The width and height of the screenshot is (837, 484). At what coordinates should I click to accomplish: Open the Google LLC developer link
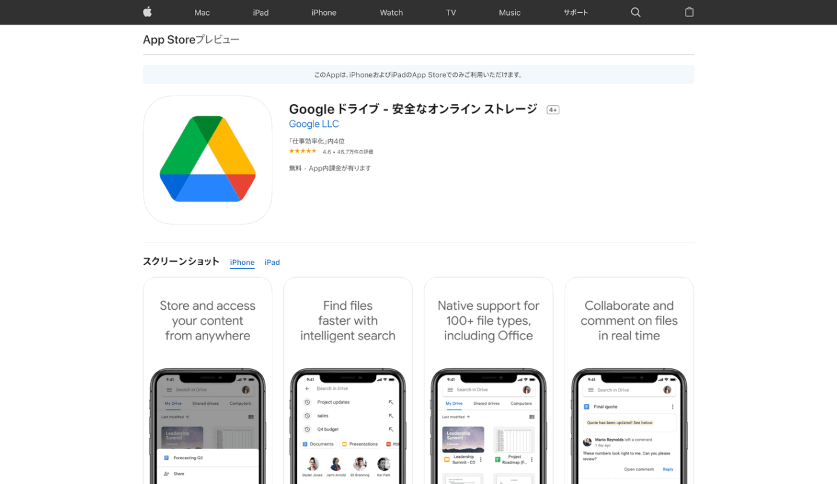(313, 123)
